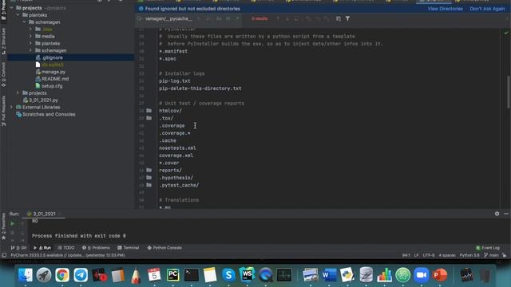Open the Problems tool window

click(x=96, y=248)
